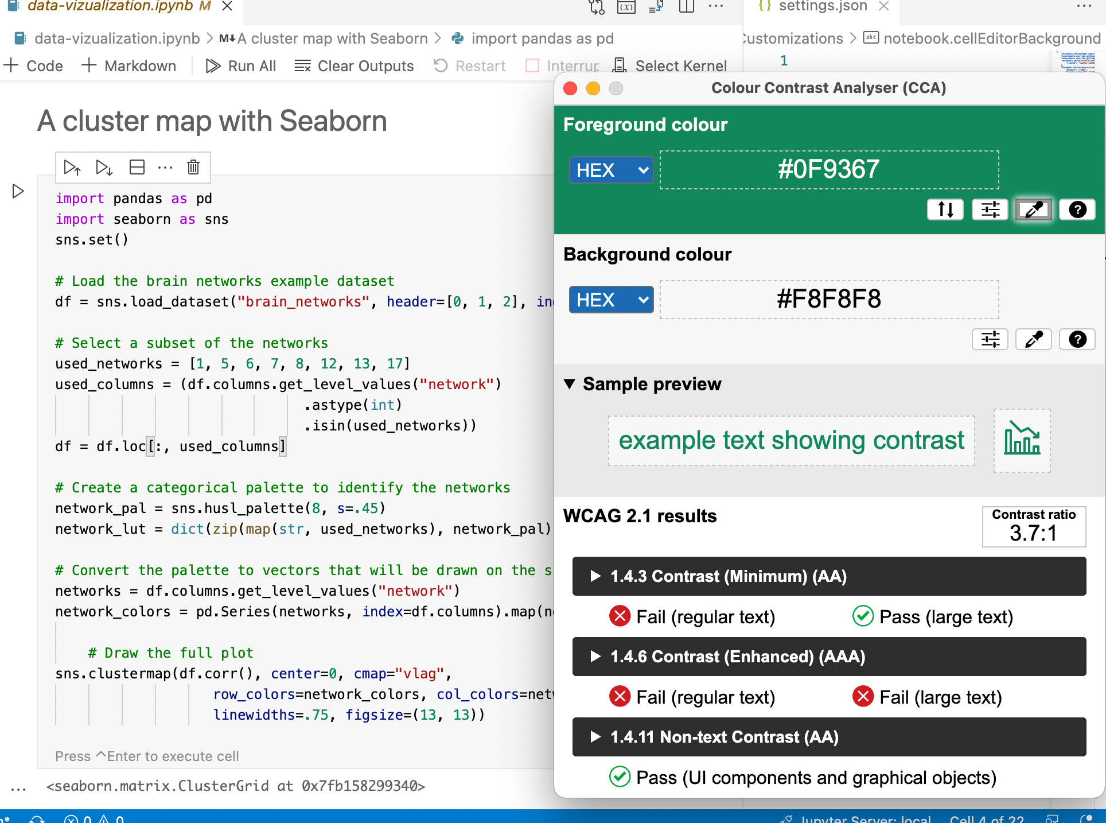Image resolution: width=1106 pixels, height=823 pixels.
Task: Swap foreground and background colours
Action: pos(945,209)
